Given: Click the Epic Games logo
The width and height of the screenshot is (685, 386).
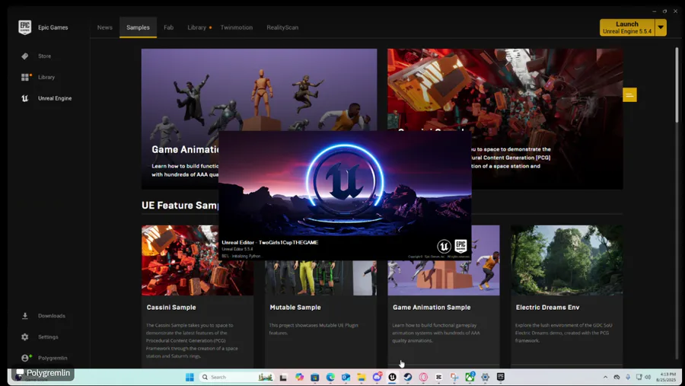Looking at the screenshot, I should (x=25, y=27).
